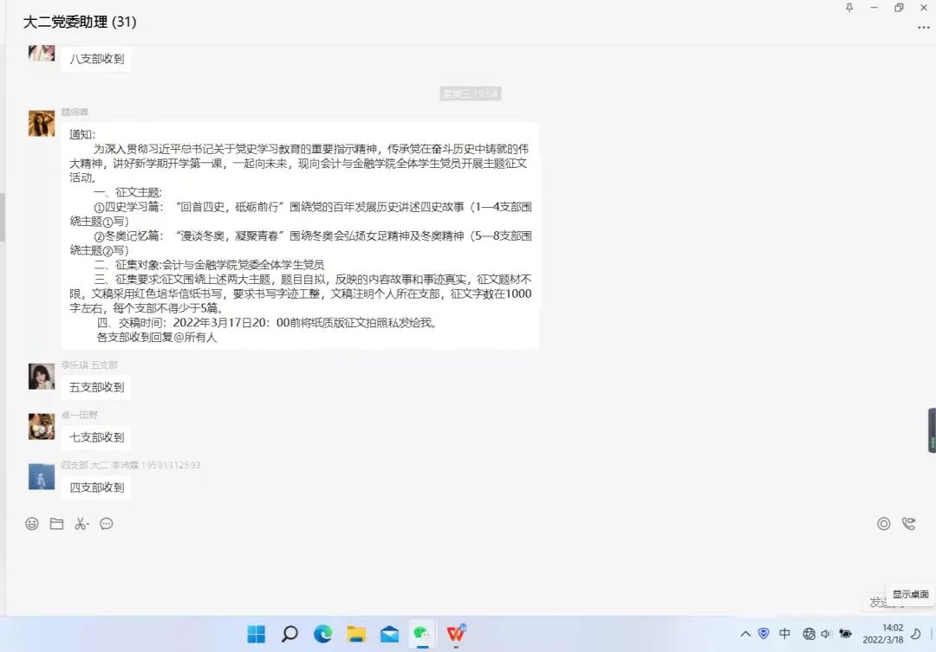The image size is (936, 652).
Task: Click the long 通知 announcement message
Action: click(300, 235)
